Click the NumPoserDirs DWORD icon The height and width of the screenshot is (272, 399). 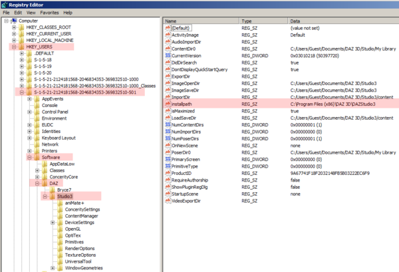point(168,138)
